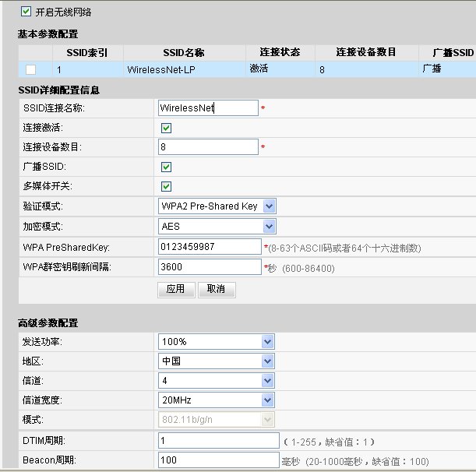Focus the DTIM周期 input field

[219, 440]
